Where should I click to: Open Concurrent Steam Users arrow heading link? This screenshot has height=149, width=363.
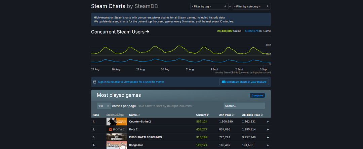120,32
